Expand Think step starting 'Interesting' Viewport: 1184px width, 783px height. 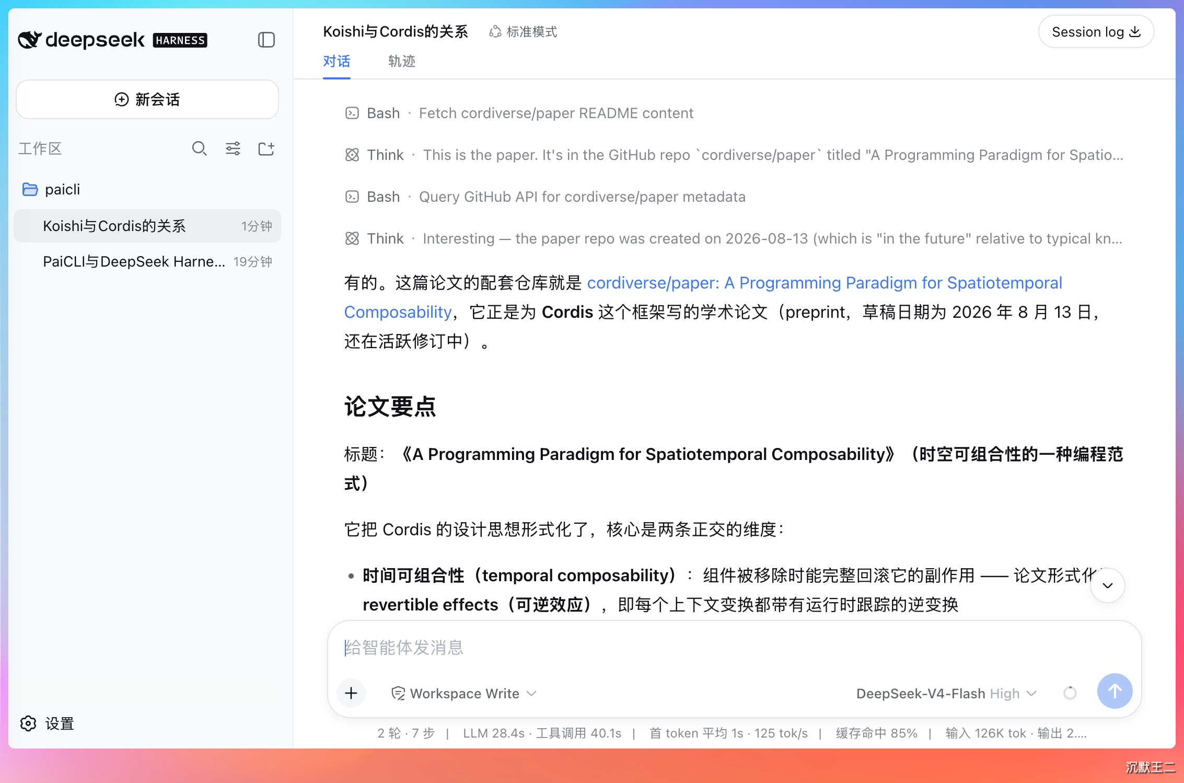734,238
